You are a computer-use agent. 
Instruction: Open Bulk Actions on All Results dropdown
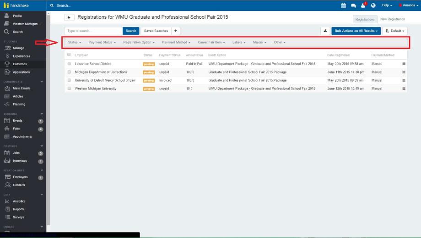pyautogui.click(x=356, y=31)
